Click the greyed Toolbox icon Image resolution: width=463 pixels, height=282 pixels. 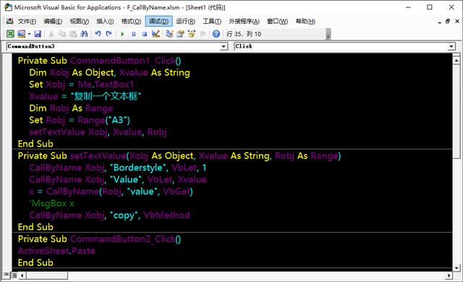point(203,34)
